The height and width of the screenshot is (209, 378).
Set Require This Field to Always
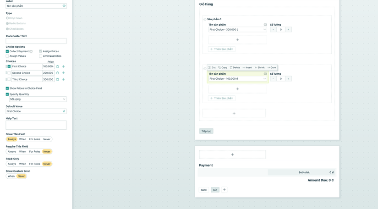[x=11, y=152]
